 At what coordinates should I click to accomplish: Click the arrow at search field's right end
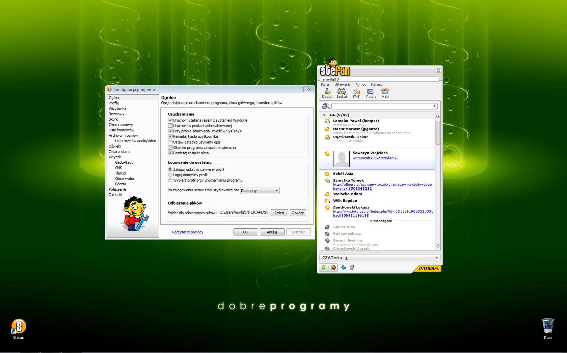tap(435, 106)
